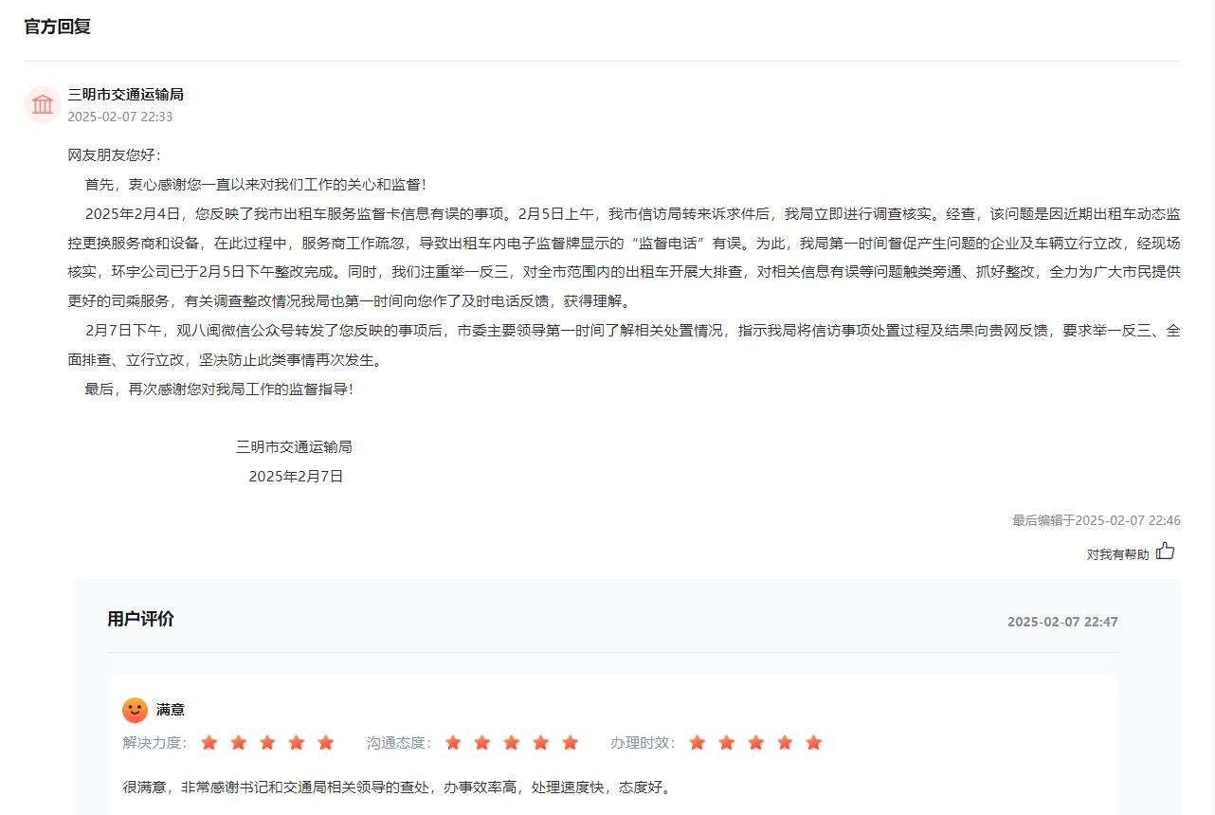Click the orange smiley 满意 face icon
The image size is (1215, 815).
tap(135, 710)
